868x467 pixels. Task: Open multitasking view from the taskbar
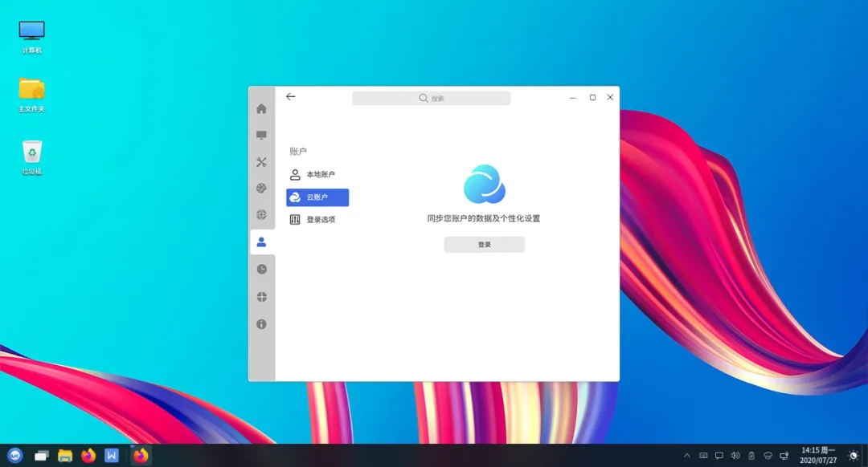(41, 455)
